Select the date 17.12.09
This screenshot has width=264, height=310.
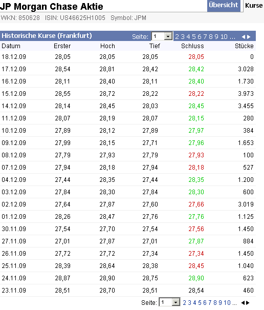[14, 69]
